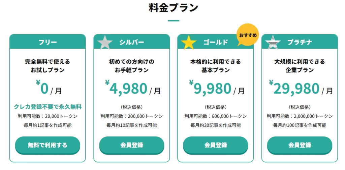Click 本格的に利用できる基本プラン description

(x=216, y=66)
